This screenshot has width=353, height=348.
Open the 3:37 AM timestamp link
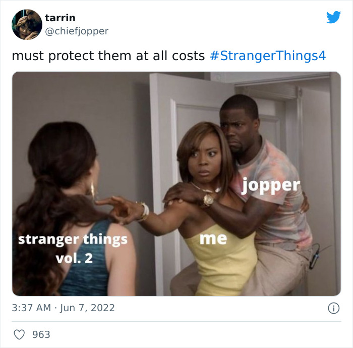coord(31,308)
